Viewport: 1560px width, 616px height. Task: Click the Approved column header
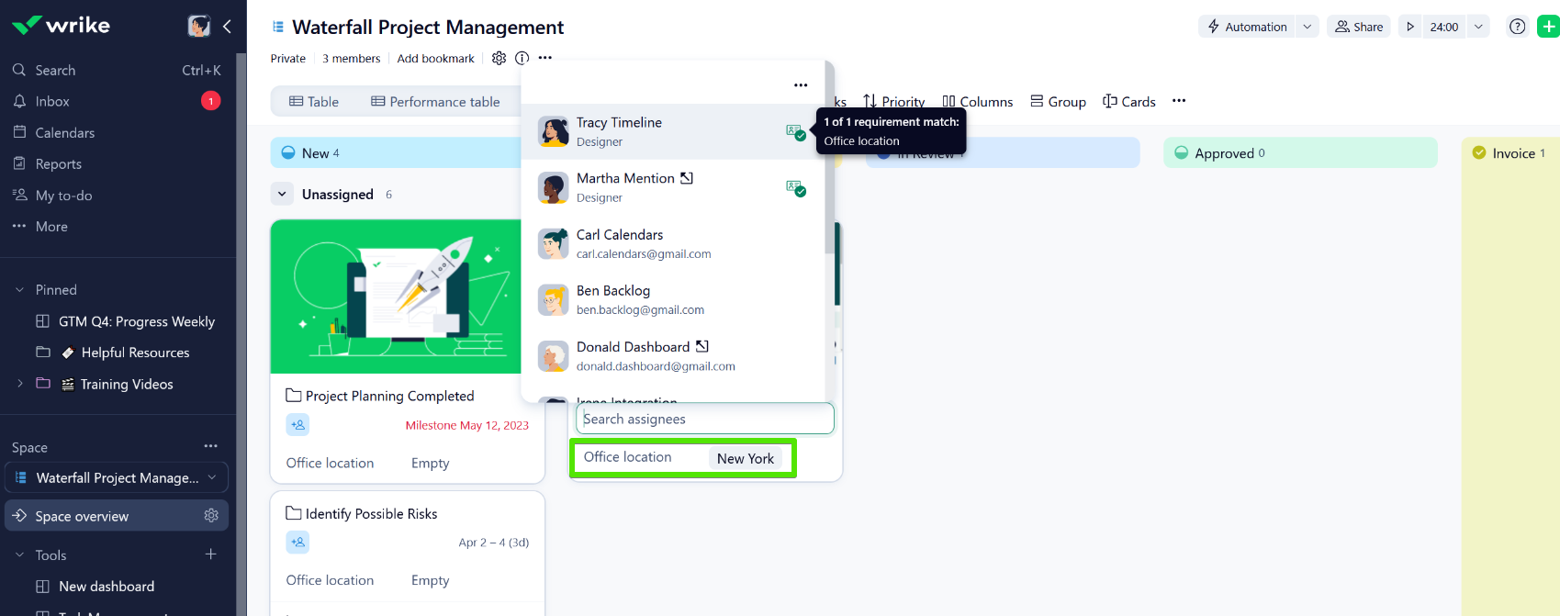[1300, 152]
